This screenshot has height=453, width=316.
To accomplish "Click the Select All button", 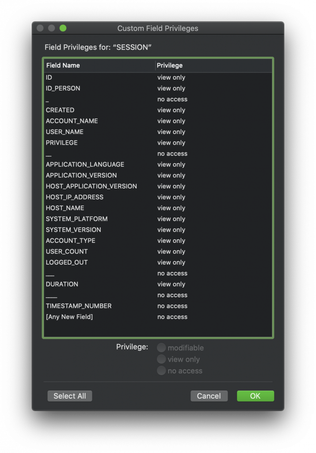I will pyautogui.click(x=69, y=396).
